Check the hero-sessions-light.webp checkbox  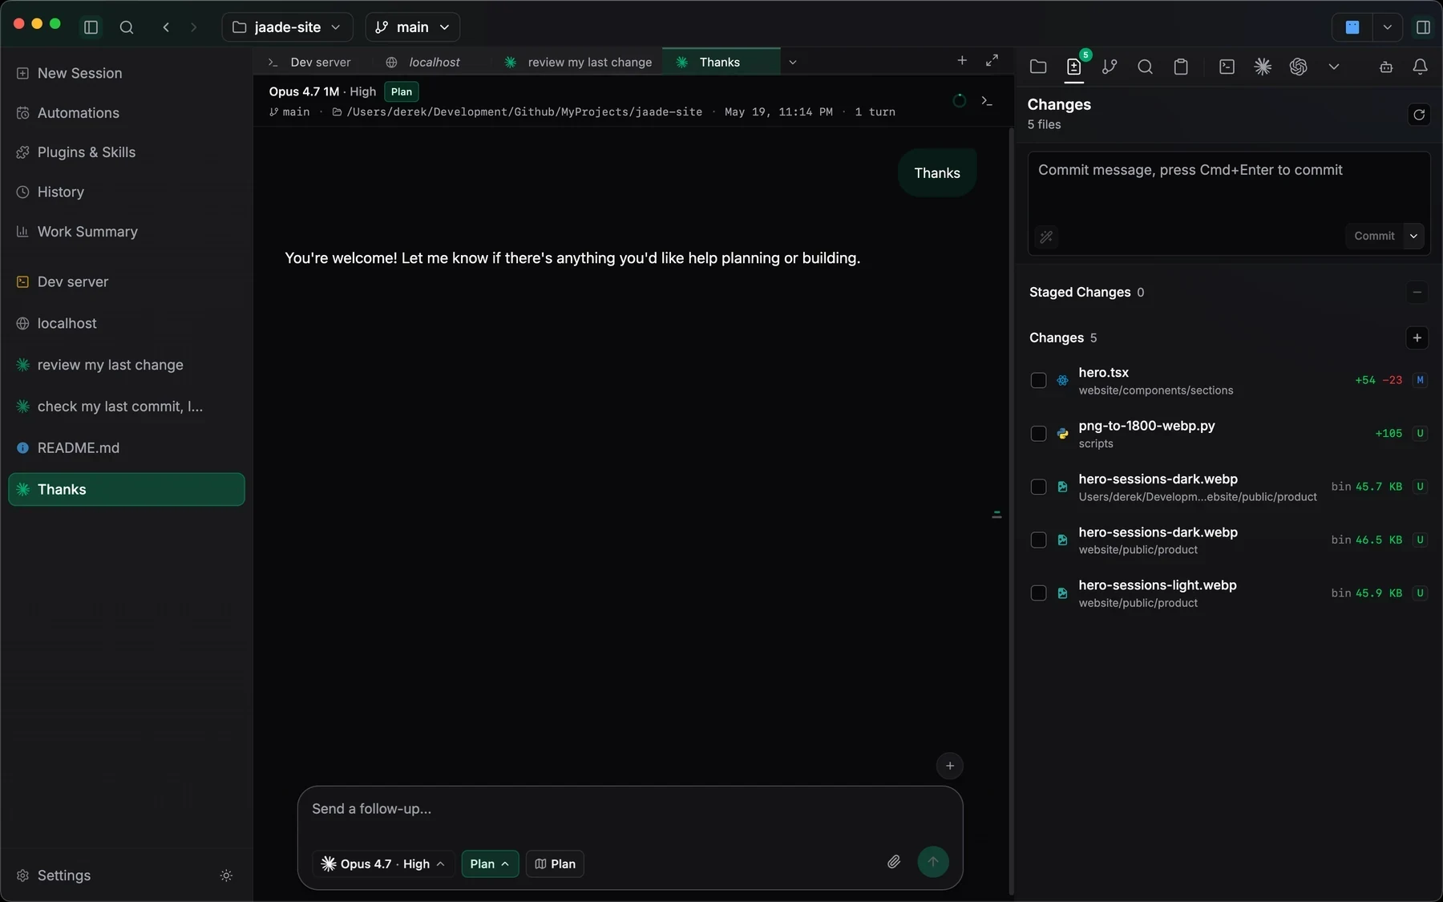[1038, 593]
